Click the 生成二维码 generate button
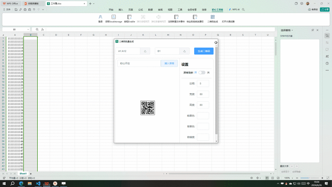Viewport: 332px width, 187px height. tap(204, 51)
